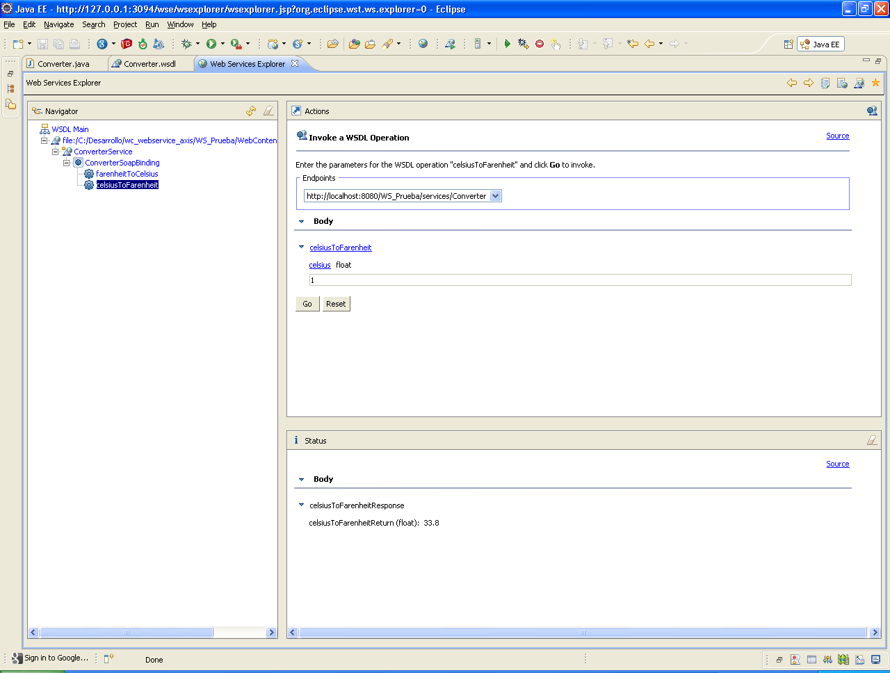Click Source link in Actions pane

[837, 136]
